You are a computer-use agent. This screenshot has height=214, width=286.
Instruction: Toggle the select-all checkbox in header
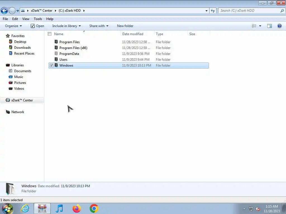[x=50, y=34]
